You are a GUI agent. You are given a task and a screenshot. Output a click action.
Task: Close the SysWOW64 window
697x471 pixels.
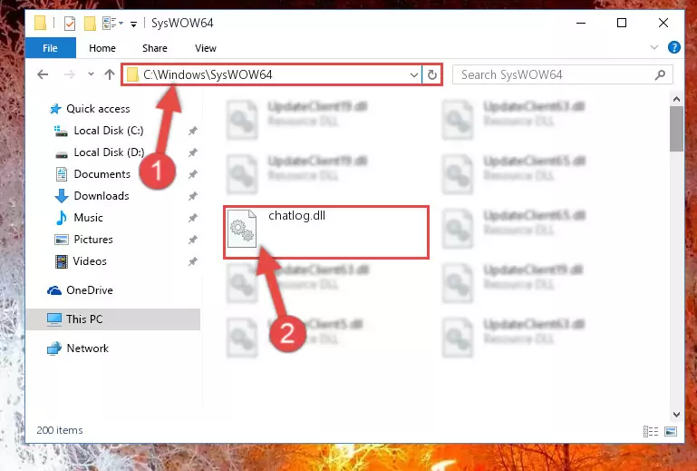click(663, 23)
